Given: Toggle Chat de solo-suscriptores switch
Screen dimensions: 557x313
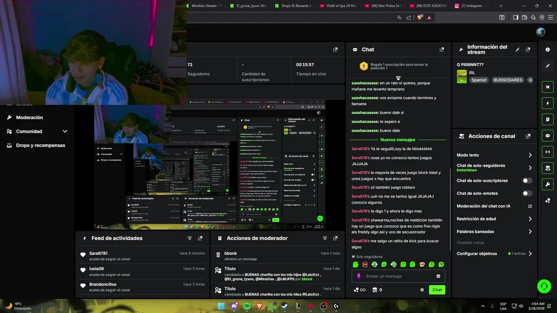Looking at the screenshot, I should (527, 180).
